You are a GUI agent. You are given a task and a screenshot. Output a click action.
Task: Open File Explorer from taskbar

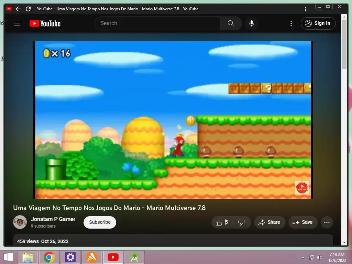[28, 257]
